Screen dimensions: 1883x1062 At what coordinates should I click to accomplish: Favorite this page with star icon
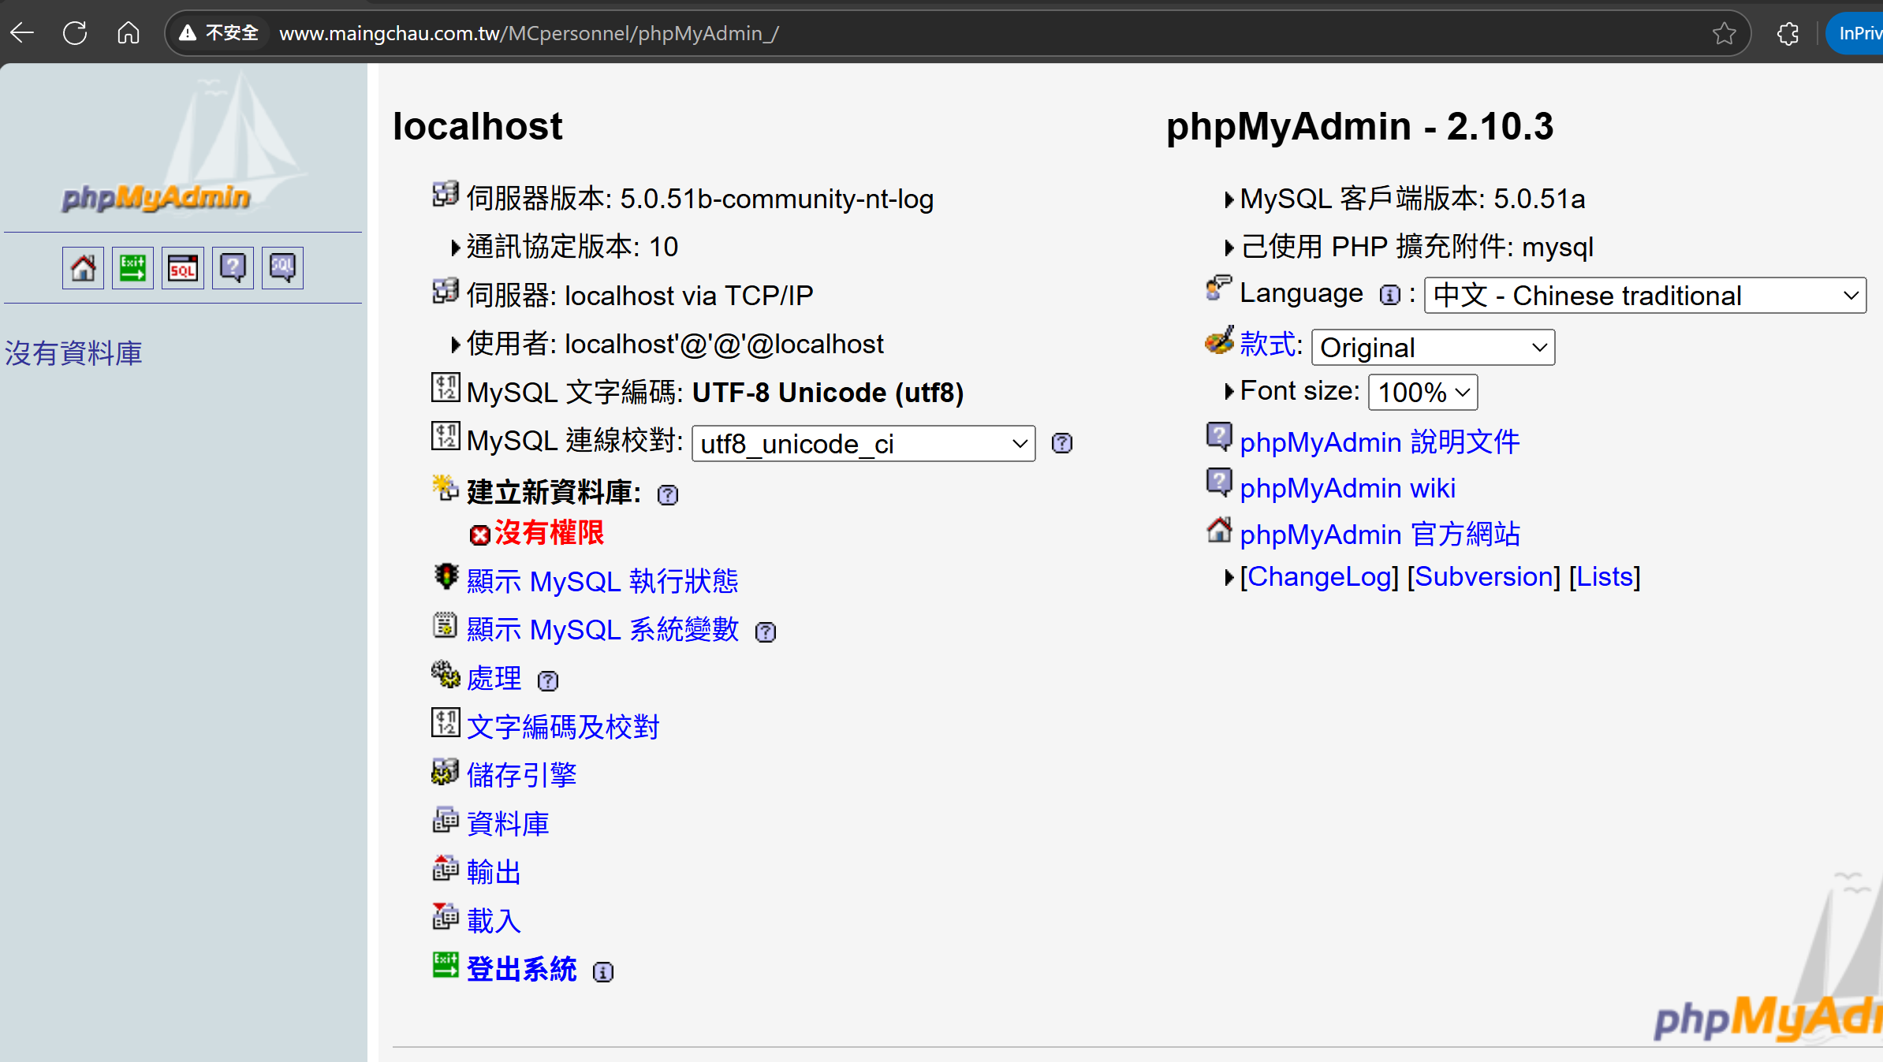pyautogui.click(x=1724, y=33)
